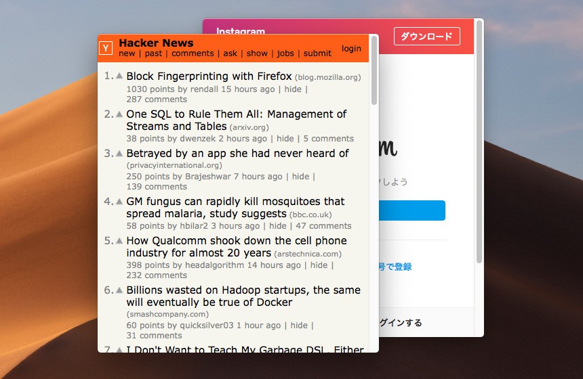Click the Instagram header title
Screen dimensions: 583x379
[x=241, y=31]
